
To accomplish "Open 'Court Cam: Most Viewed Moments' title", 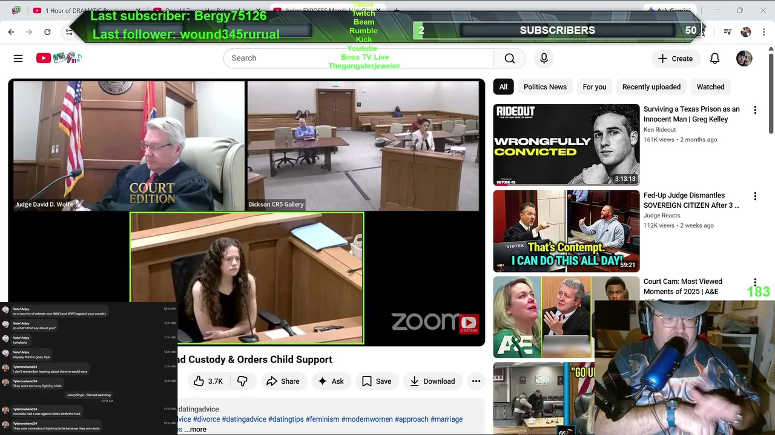I will click(x=683, y=286).
